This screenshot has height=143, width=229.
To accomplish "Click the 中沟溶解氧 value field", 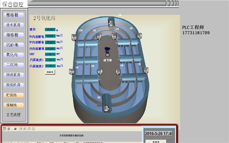I will 50,42.
